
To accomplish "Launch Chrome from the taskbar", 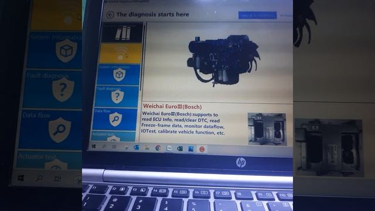I will [x=158, y=148].
